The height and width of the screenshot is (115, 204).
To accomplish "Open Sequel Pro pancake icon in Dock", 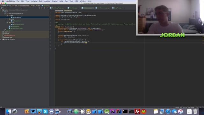I will (88, 111).
